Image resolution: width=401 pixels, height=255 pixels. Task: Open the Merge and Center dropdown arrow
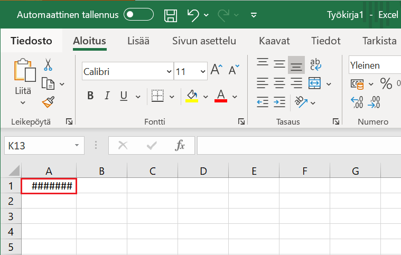[x=329, y=84]
